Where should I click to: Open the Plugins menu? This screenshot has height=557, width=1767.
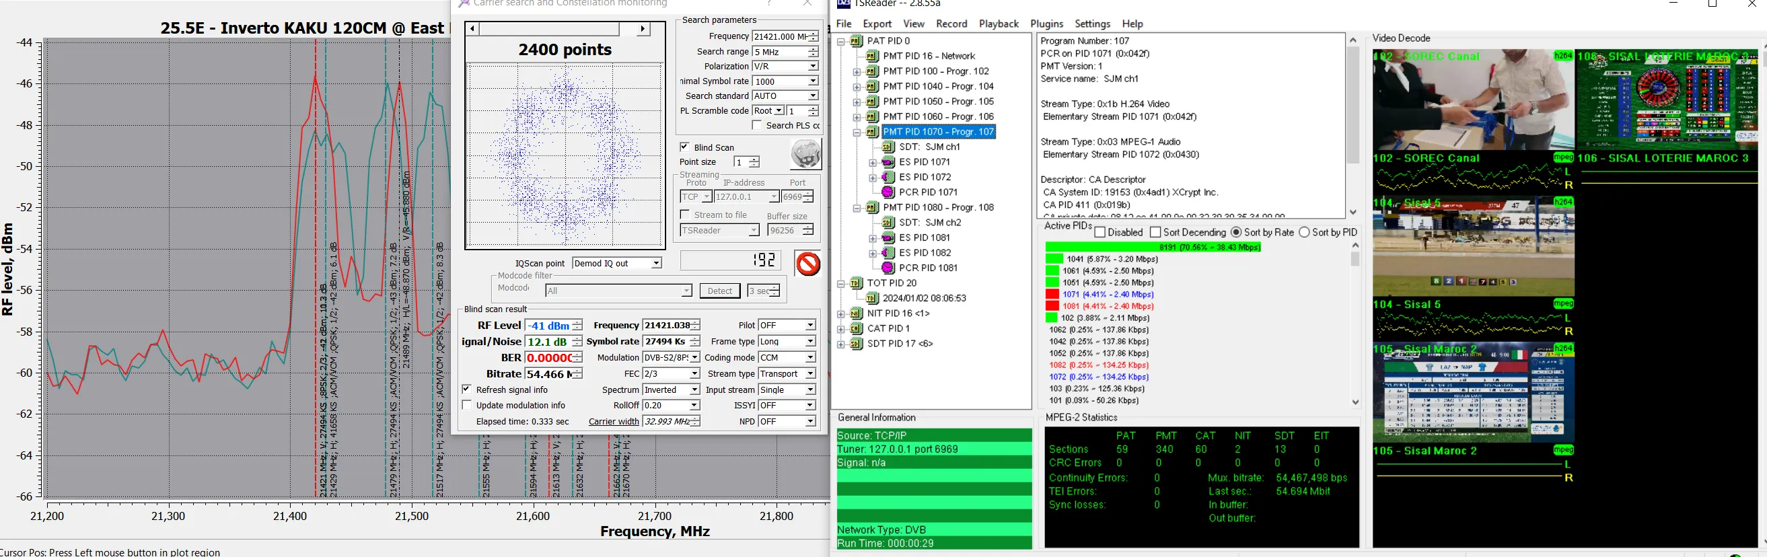tap(1046, 24)
